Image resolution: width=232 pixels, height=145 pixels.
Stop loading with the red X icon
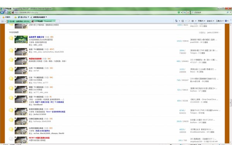pos(188,13)
